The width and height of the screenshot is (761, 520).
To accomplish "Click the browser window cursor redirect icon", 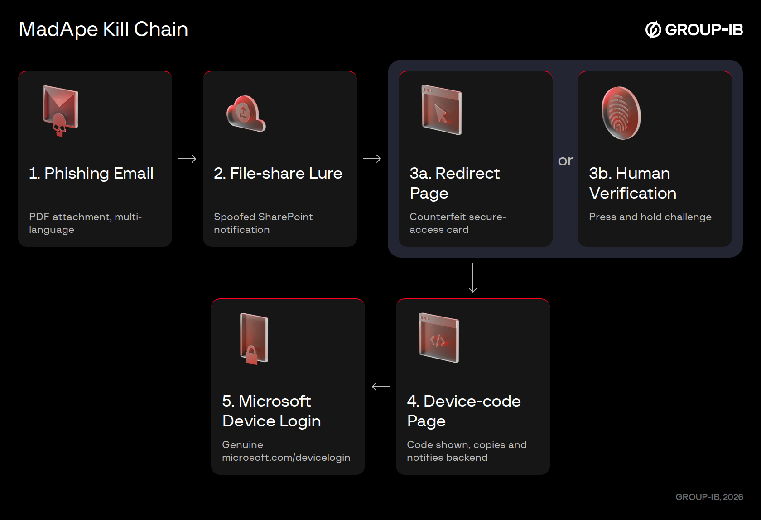I will pyautogui.click(x=442, y=110).
